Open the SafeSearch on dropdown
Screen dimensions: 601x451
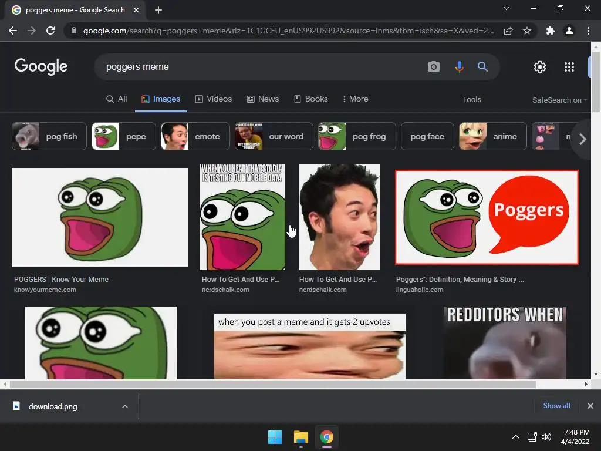pyautogui.click(x=559, y=100)
